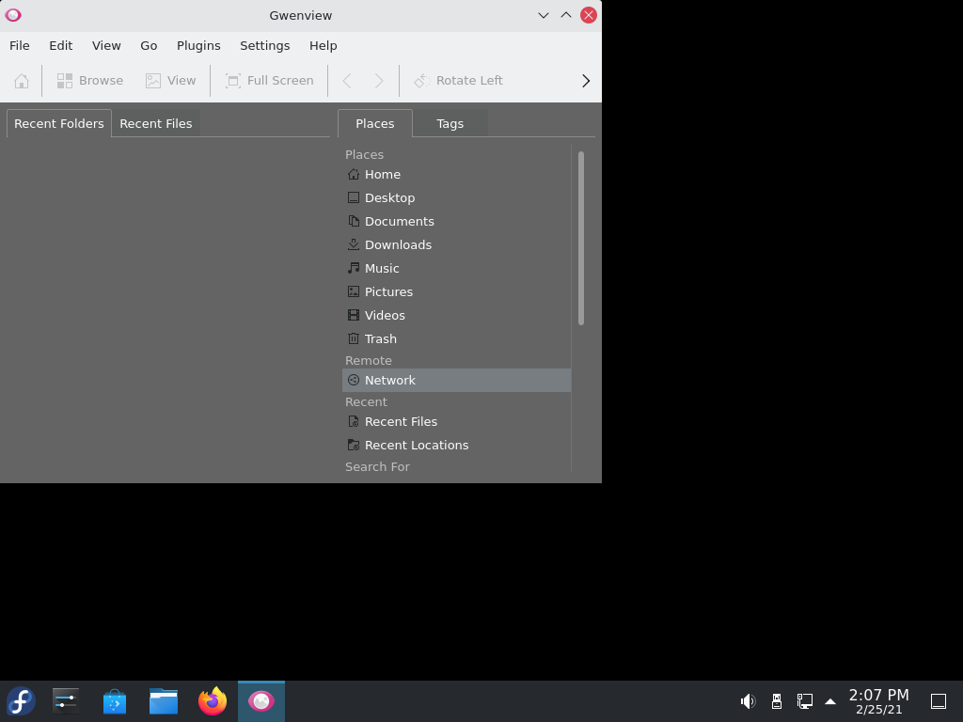Image resolution: width=963 pixels, height=722 pixels.
Task: Open Recent Locations entry
Action: (456, 445)
